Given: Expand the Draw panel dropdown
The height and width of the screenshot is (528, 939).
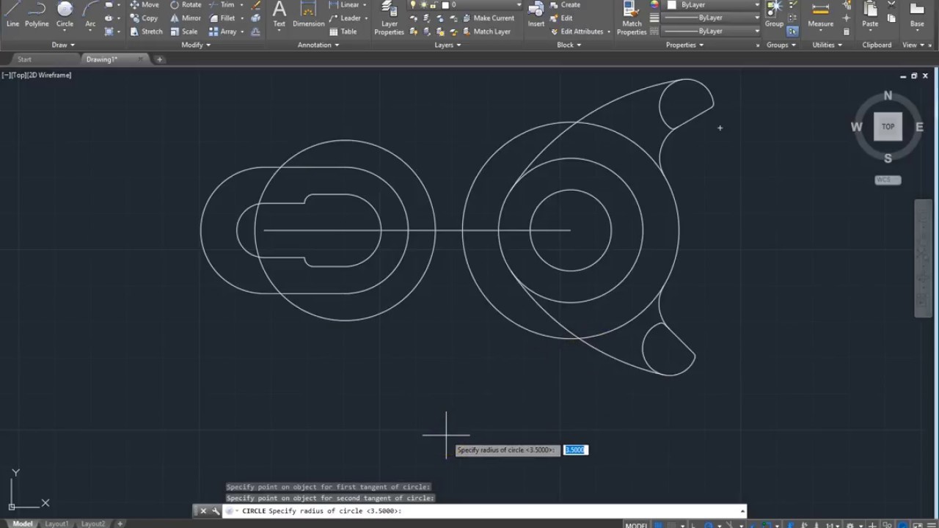Looking at the screenshot, I should point(64,45).
